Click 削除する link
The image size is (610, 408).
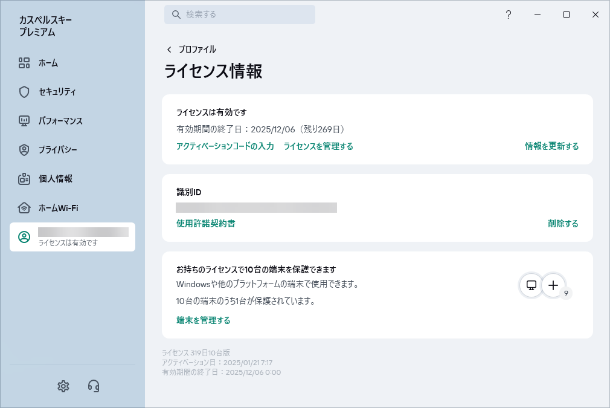pos(563,224)
